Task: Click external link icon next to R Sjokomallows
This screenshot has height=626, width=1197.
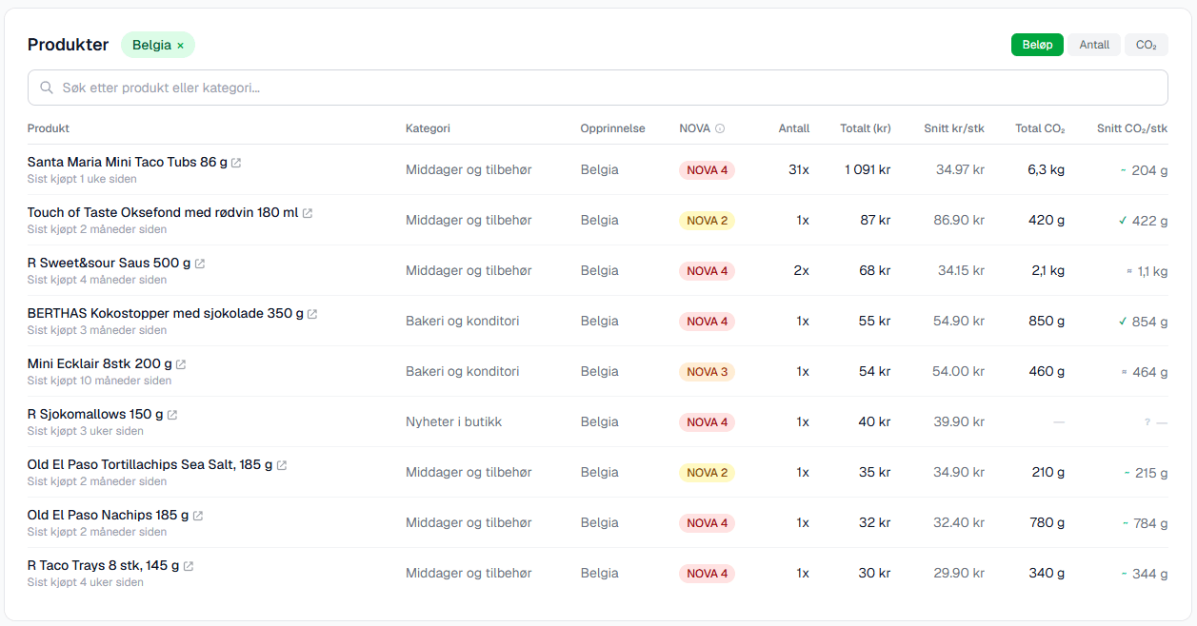Action: tap(172, 415)
